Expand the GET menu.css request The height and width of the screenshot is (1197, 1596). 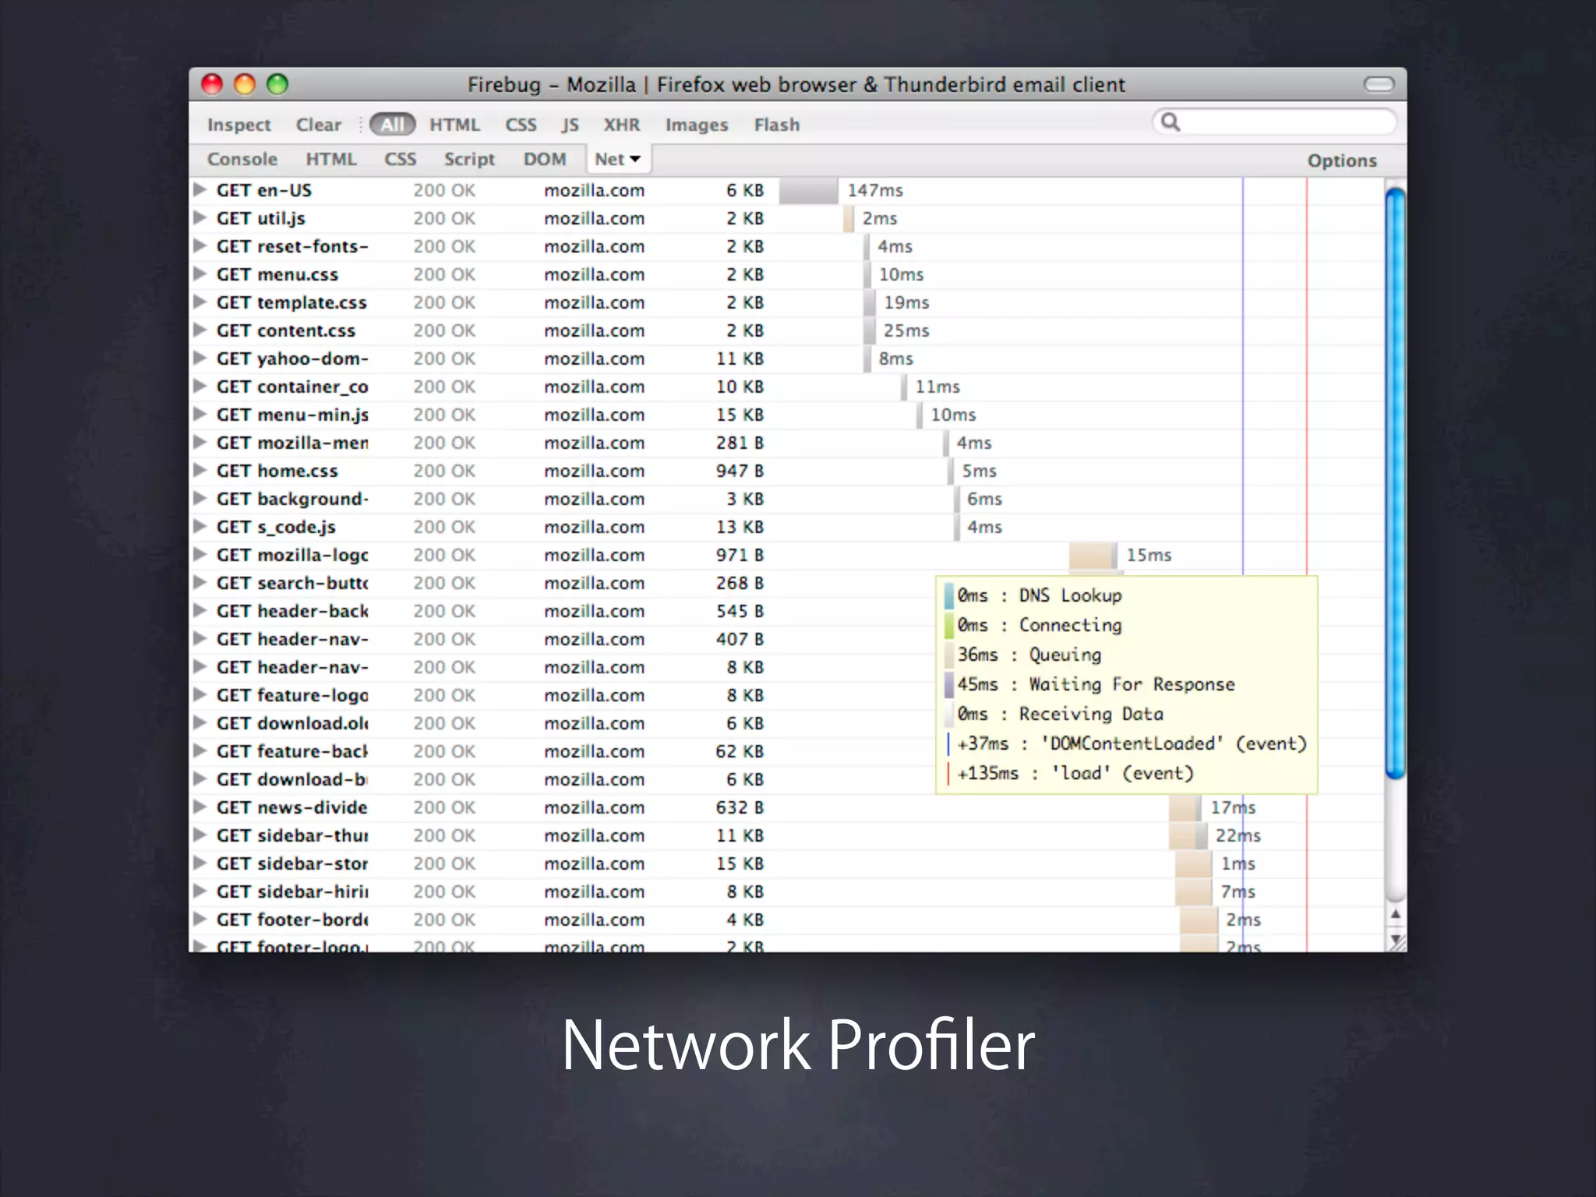[200, 274]
